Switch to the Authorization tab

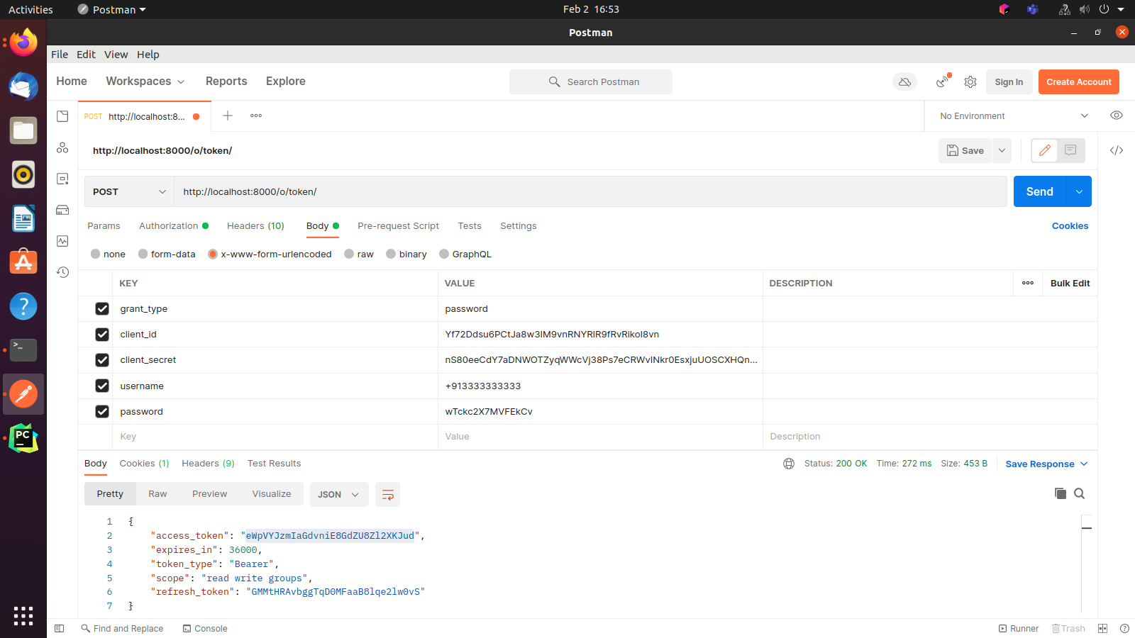[174, 226]
